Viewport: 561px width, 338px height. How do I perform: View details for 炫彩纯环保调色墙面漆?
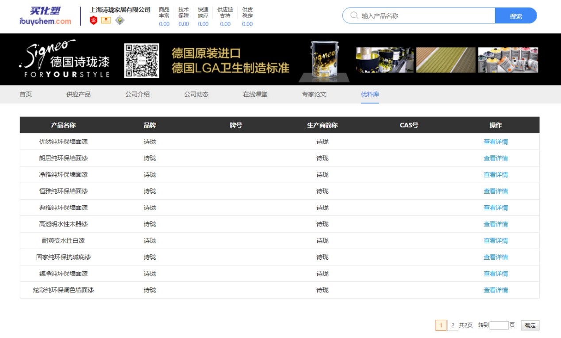[x=496, y=290]
